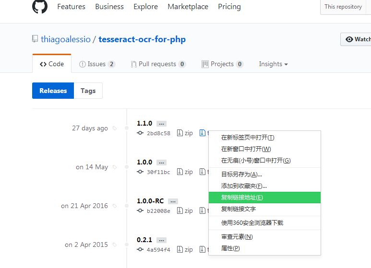Click the tag icon next to on 21 Apr 2016

115,206
